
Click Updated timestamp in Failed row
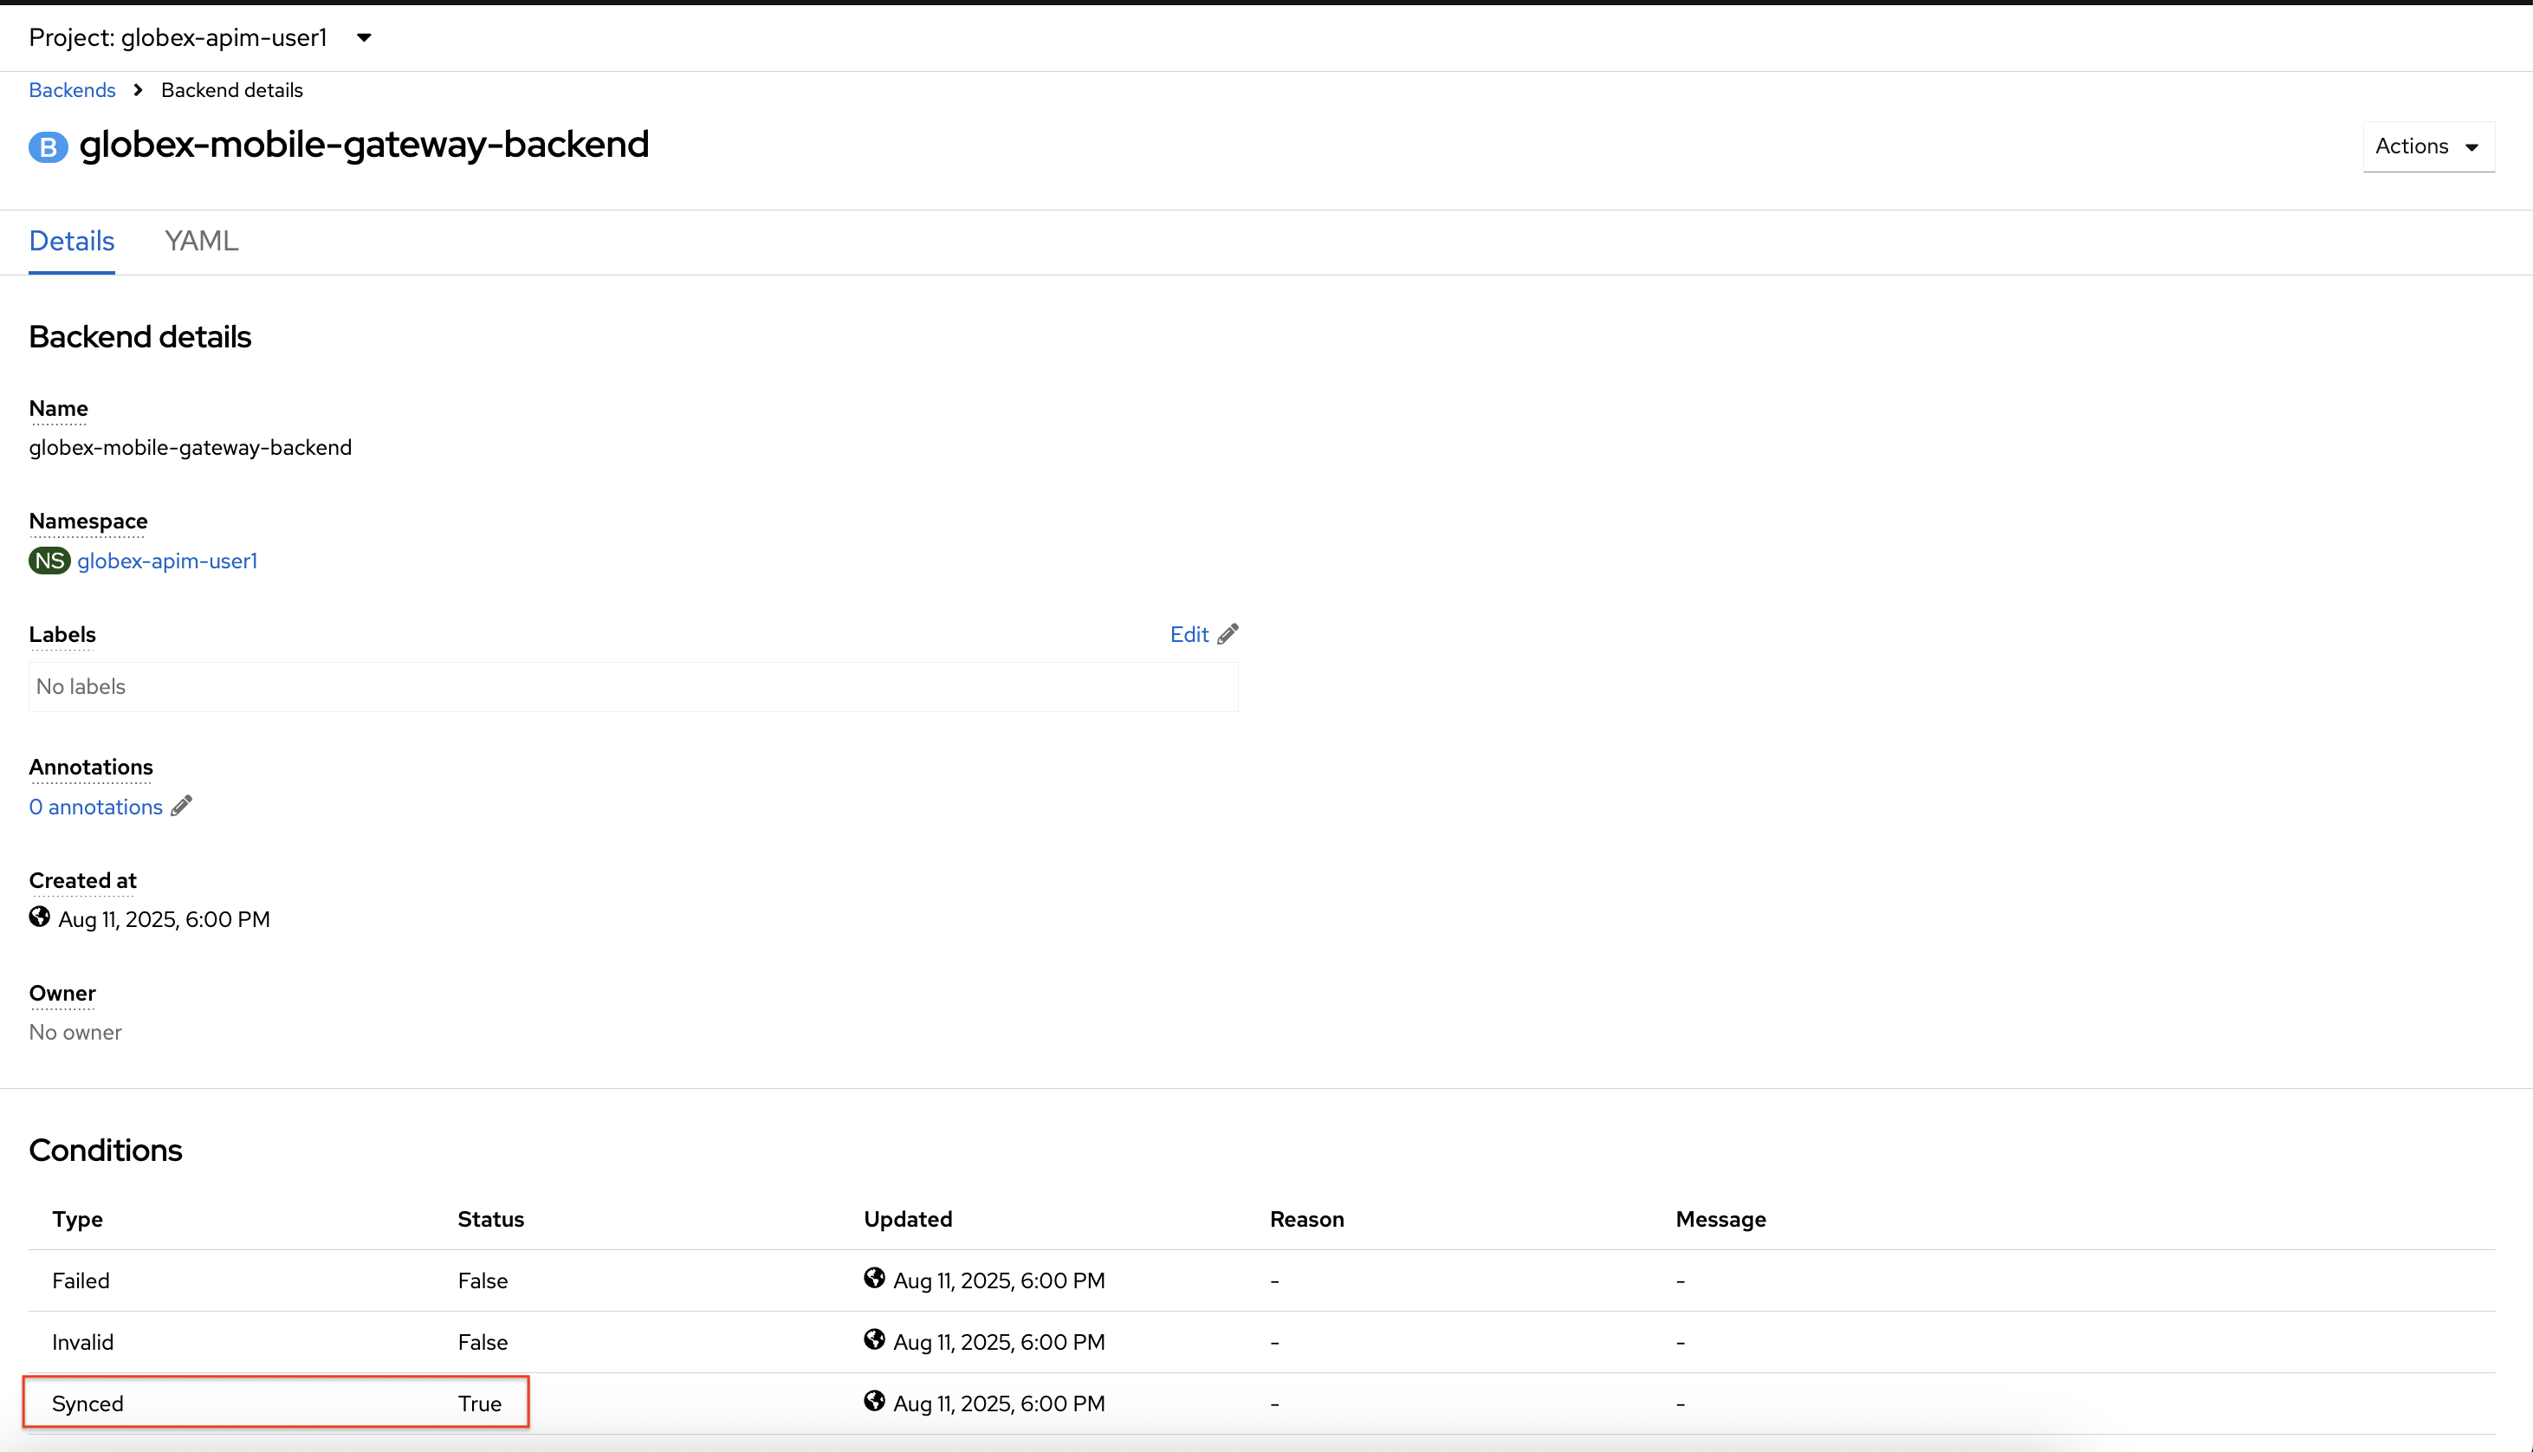pyautogui.click(x=999, y=1280)
